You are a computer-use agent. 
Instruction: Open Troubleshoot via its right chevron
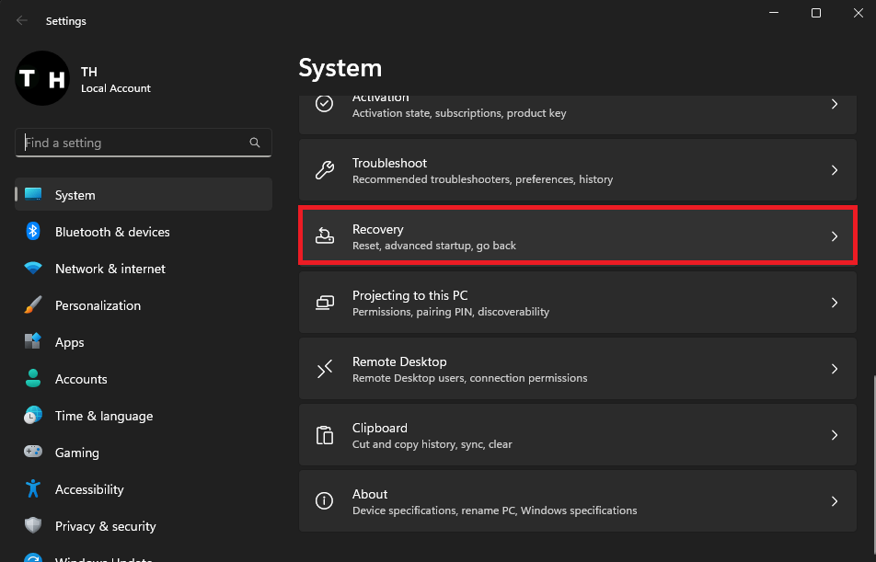[835, 170]
